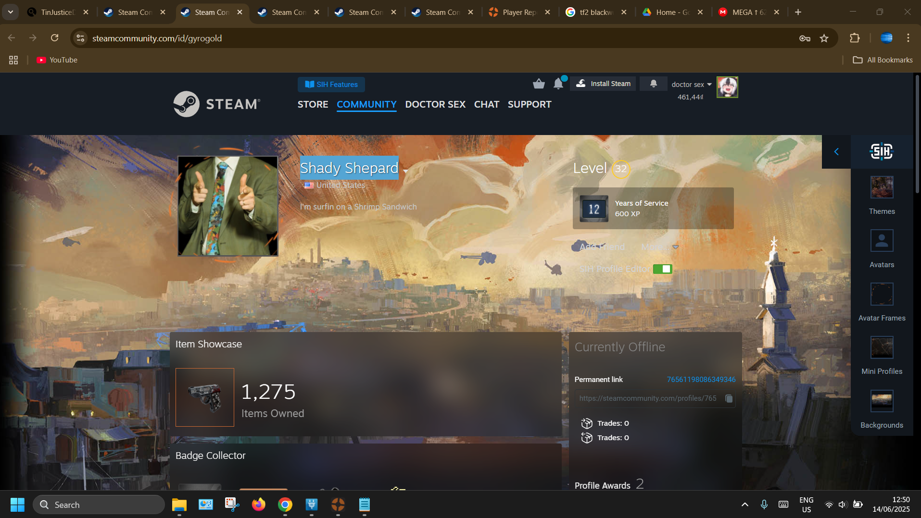
Task: Open the Badge Collector showcase heading
Action: [x=210, y=456]
